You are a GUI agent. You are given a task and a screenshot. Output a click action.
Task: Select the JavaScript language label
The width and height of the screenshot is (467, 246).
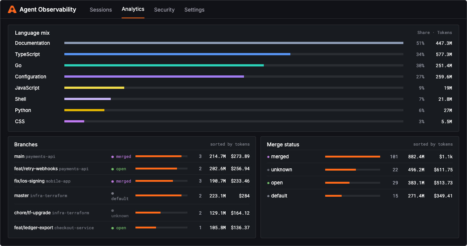pyautogui.click(x=27, y=88)
